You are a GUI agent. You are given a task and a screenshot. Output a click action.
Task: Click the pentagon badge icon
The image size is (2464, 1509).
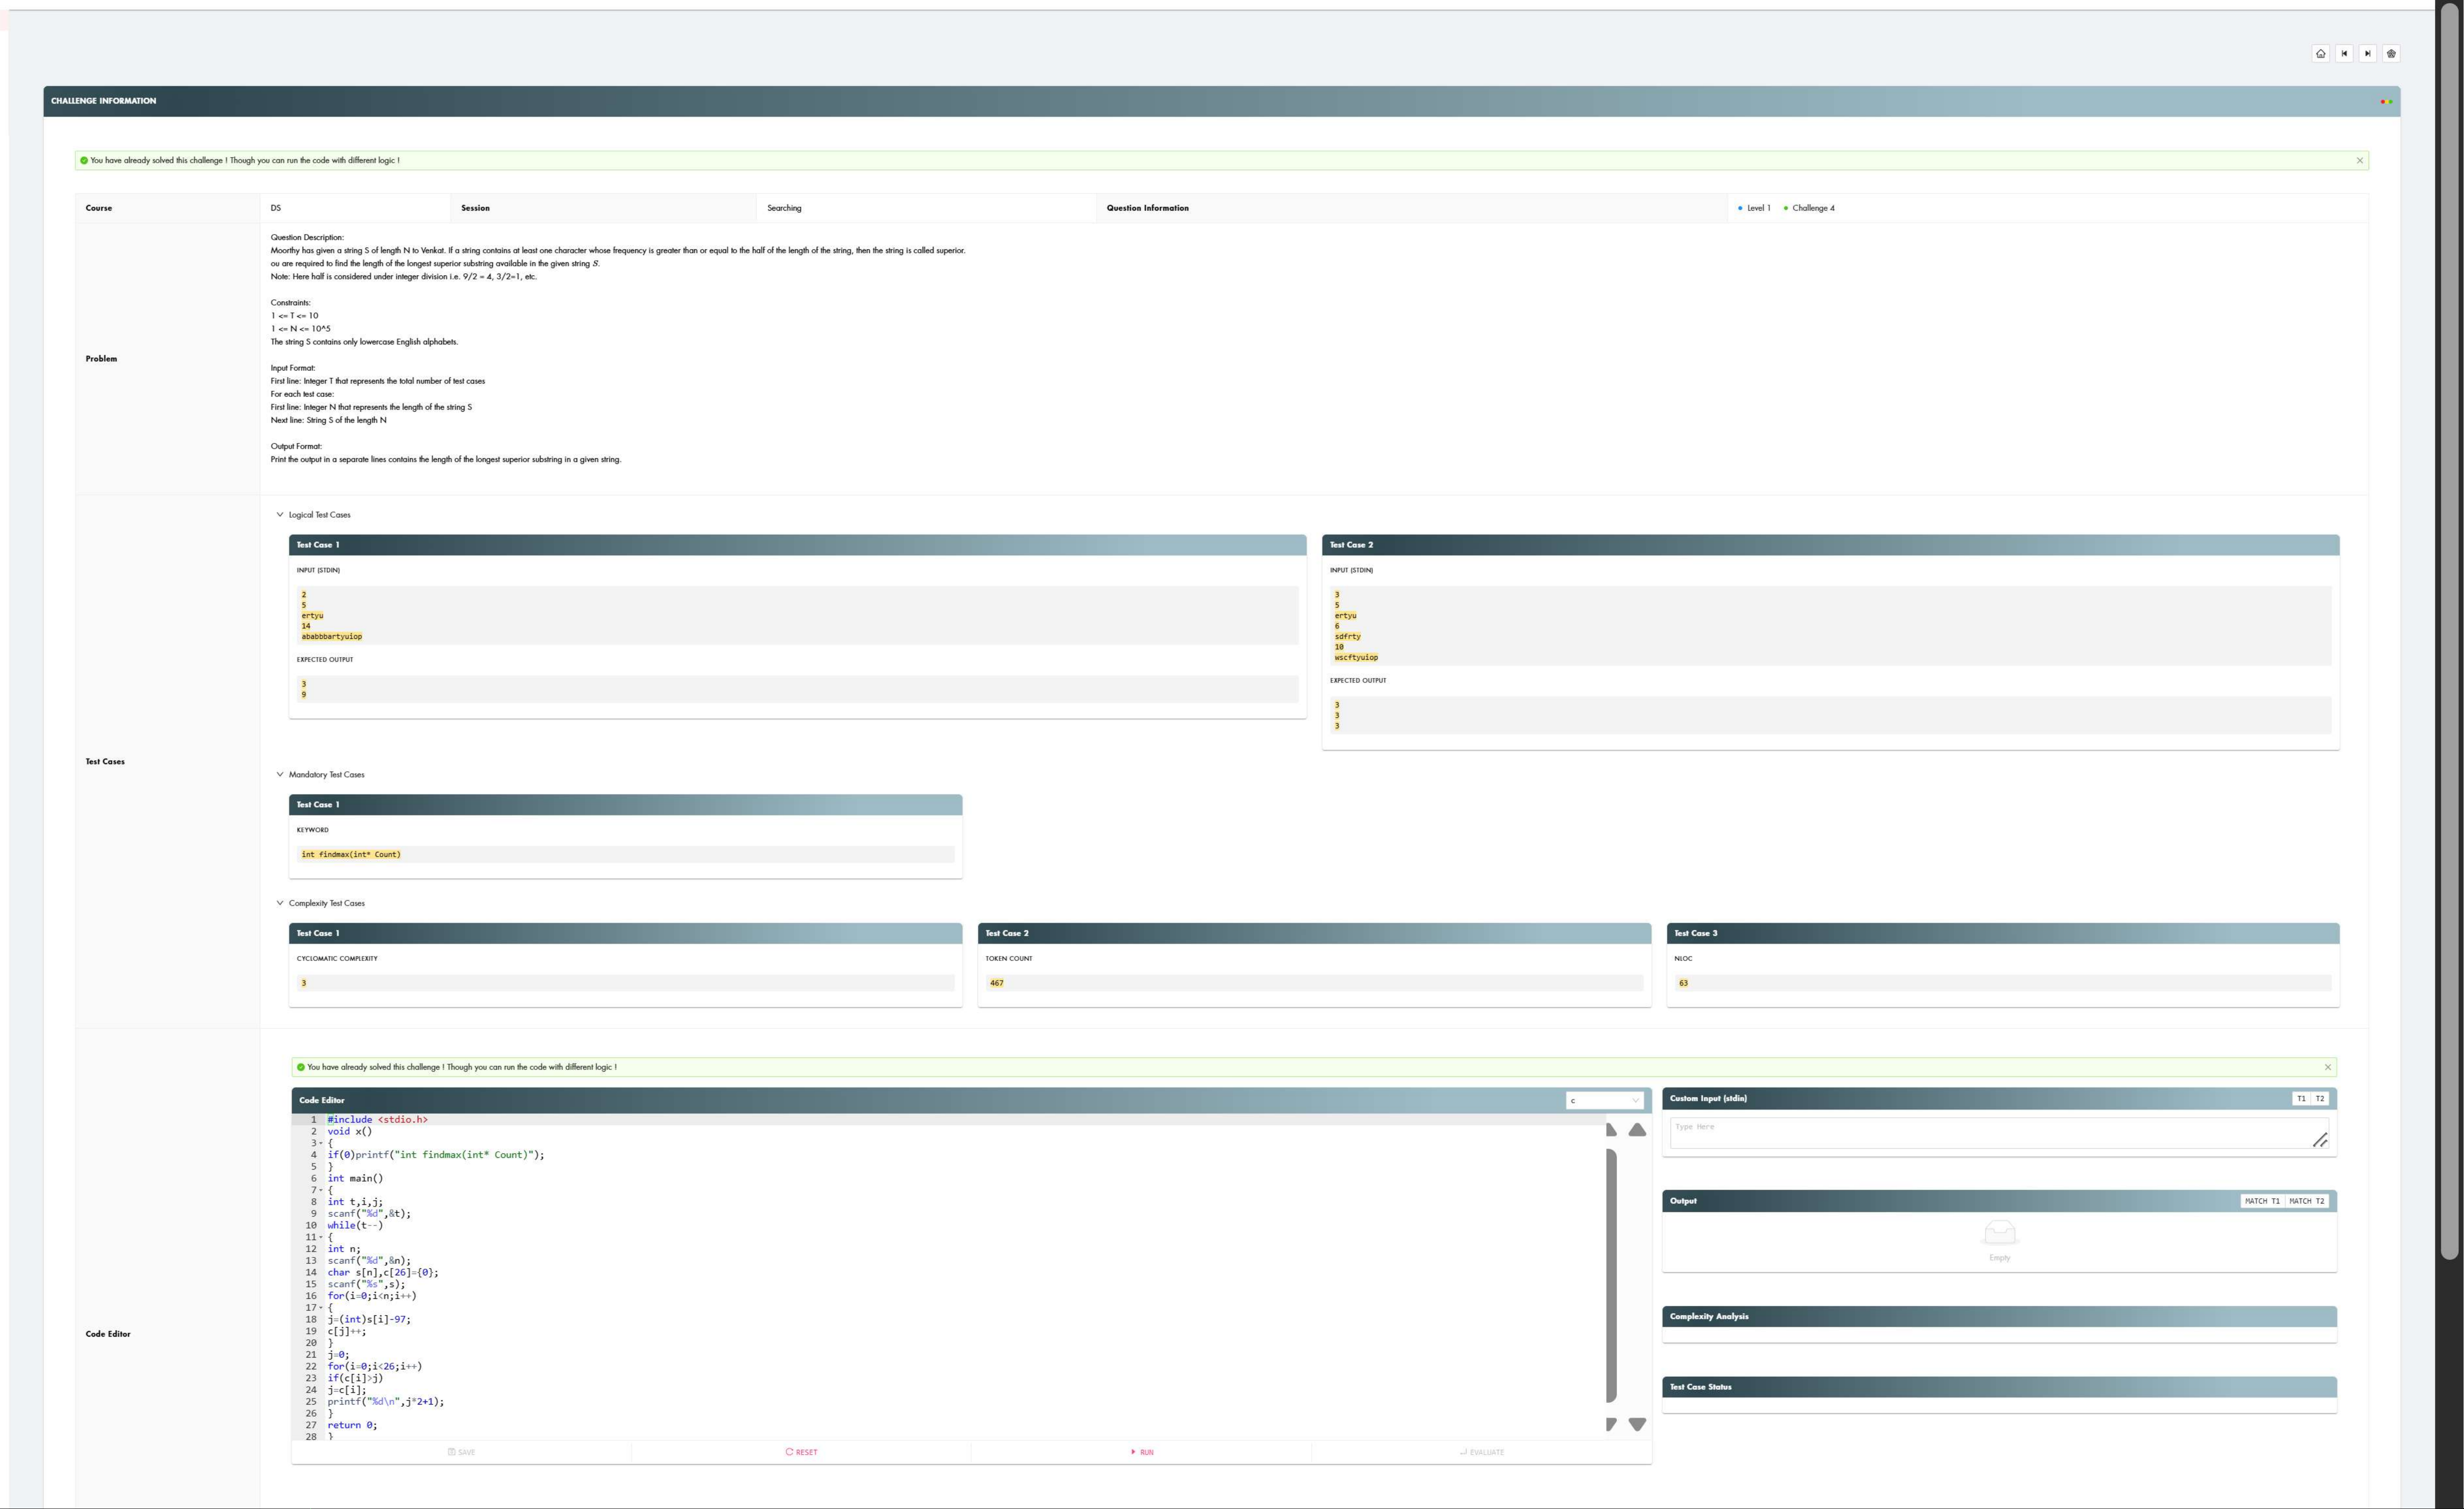tap(2391, 54)
